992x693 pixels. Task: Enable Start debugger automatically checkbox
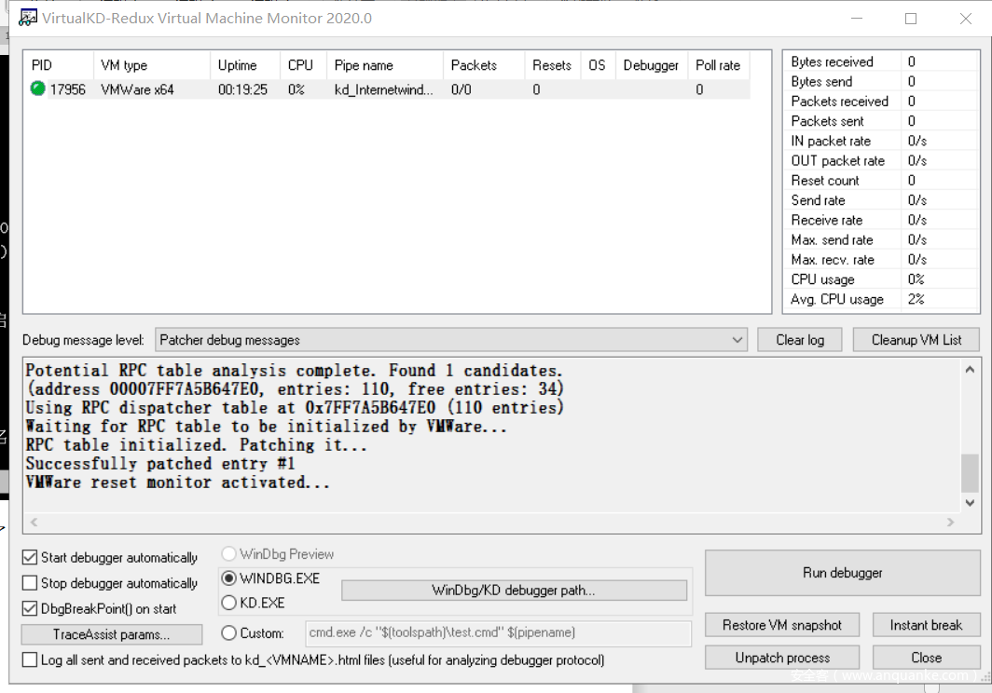[30, 558]
